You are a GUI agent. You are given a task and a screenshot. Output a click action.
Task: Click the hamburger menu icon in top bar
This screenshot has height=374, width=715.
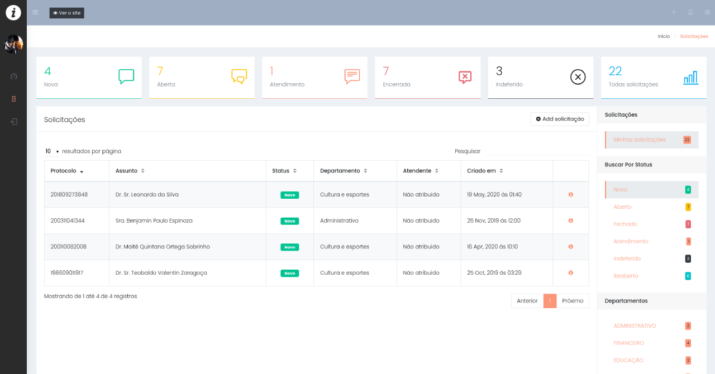click(x=36, y=12)
